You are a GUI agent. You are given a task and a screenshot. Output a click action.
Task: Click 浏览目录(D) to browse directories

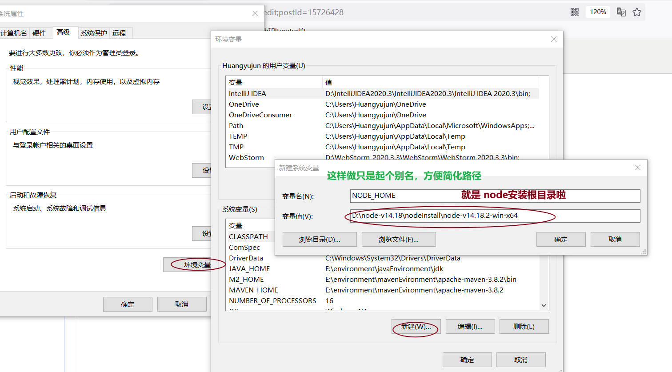[x=320, y=239]
